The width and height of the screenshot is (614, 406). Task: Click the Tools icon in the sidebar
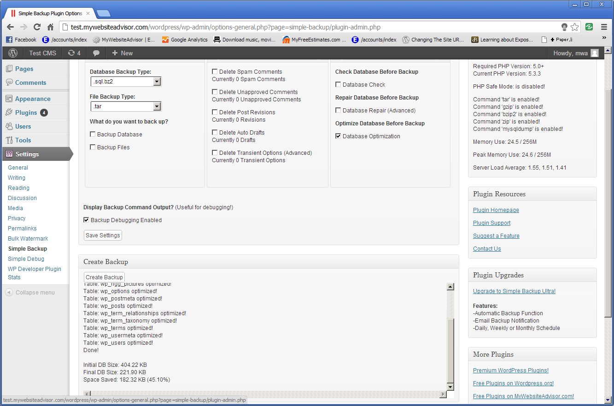tap(9, 140)
